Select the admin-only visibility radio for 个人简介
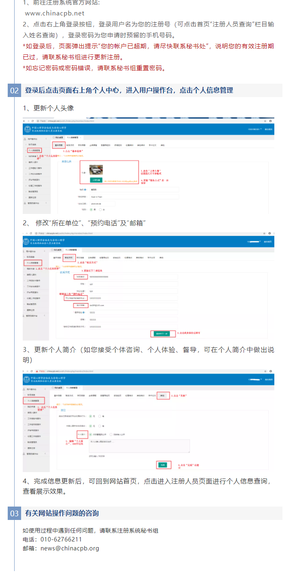Image resolution: width=293 pixels, height=578 pixels. click(90, 434)
